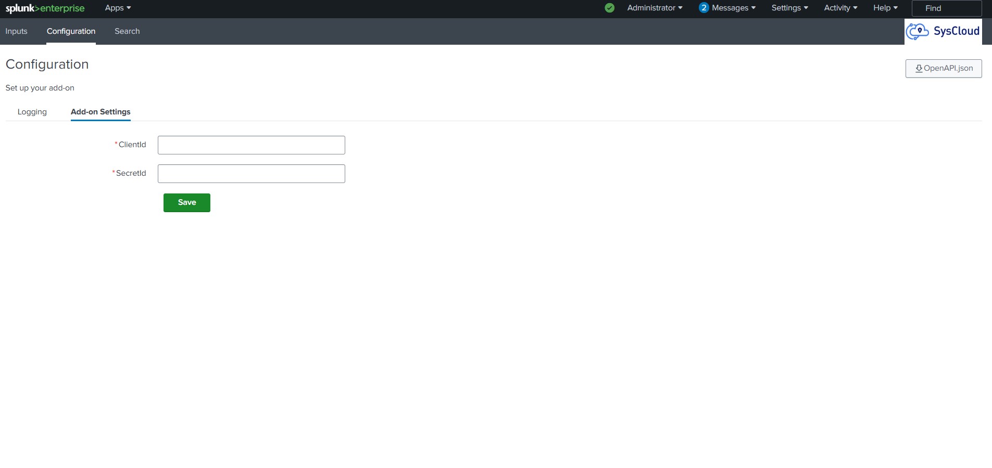
Task: Click the ClientId field label
Action: (x=132, y=145)
